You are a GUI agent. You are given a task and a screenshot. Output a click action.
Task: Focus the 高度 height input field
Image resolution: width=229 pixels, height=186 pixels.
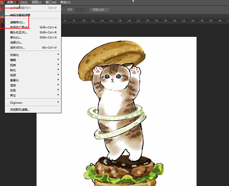coord(80,10)
